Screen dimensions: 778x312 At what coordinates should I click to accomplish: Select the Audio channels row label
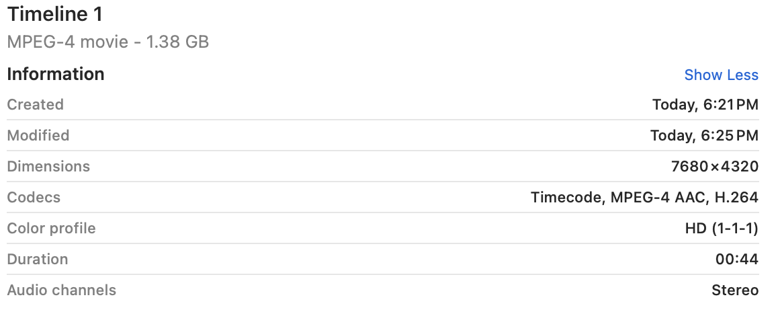coord(61,290)
